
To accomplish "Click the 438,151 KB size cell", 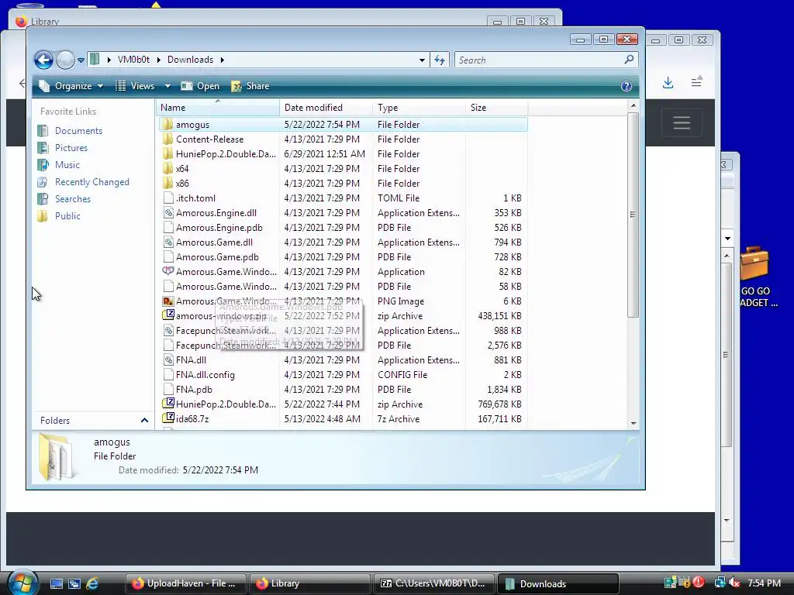I will pos(499,316).
